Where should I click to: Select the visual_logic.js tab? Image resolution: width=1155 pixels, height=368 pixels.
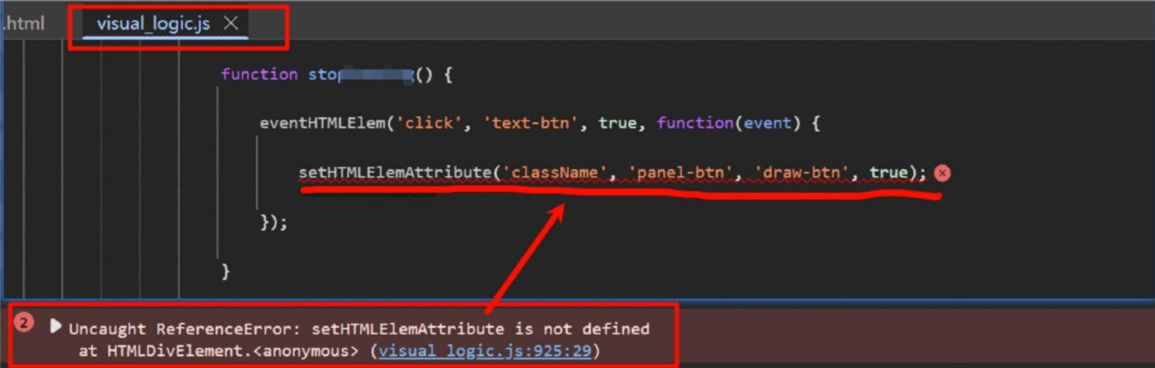click(153, 24)
